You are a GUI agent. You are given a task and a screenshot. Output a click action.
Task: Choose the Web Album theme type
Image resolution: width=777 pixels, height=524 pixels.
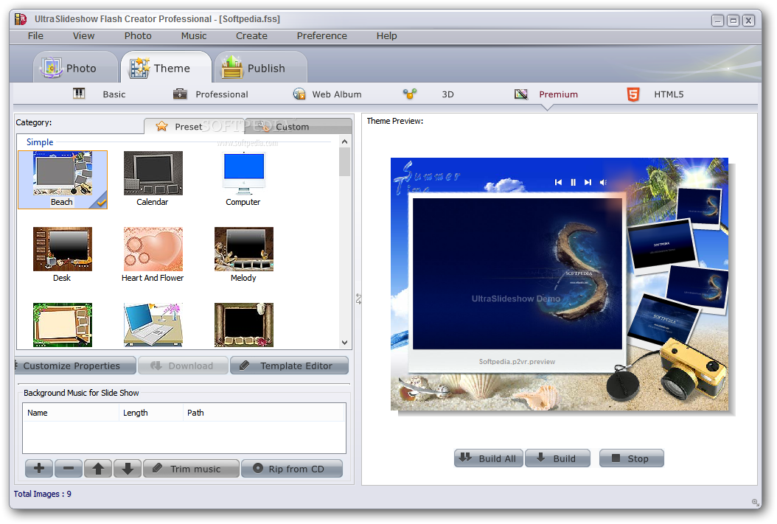tap(336, 94)
